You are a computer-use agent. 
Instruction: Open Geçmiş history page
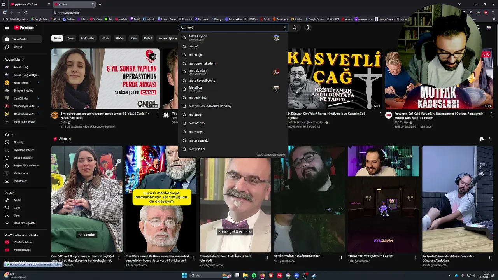(23, 142)
